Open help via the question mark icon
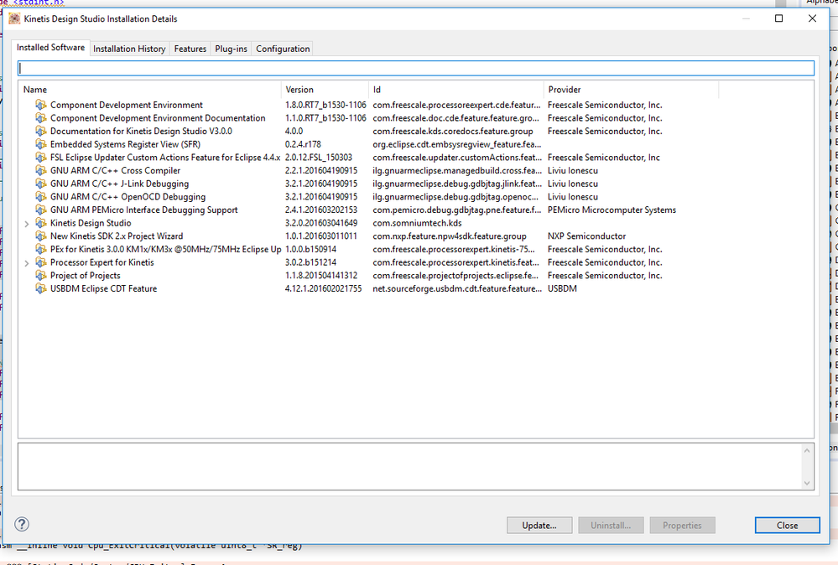 point(22,524)
